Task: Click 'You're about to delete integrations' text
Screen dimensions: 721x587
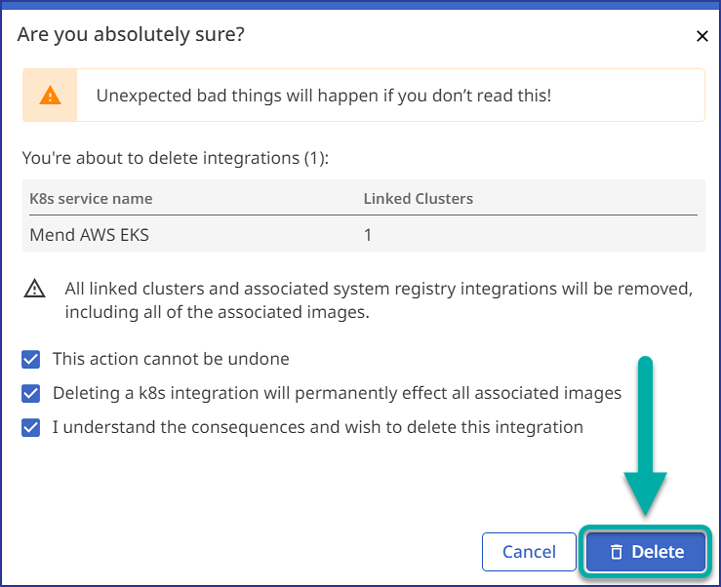Action: click(176, 156)
